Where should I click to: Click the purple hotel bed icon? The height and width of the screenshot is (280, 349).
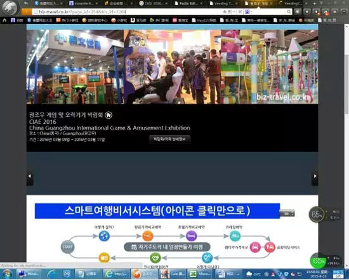tap(191, 236)
